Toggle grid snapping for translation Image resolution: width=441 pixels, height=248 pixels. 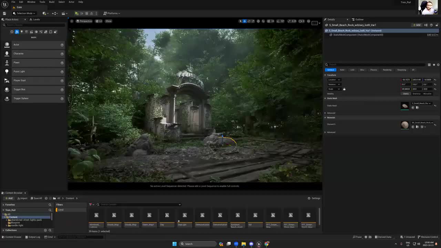(268, 21)
